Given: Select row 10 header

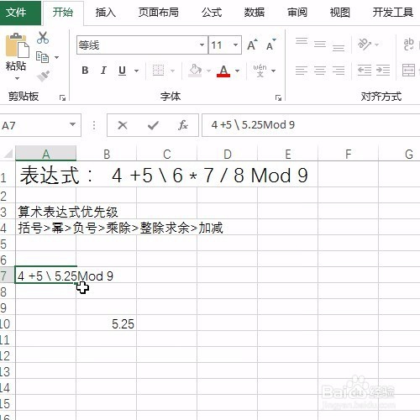Looking at the screenshot, I should click(x=8, y=324).
